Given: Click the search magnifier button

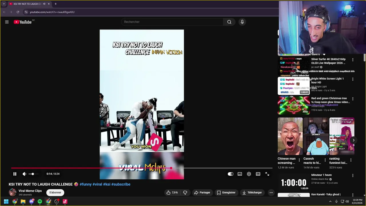Looking at the screenshot, I should tap(229, 22).
